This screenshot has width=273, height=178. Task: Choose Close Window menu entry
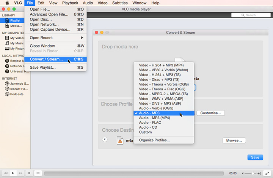pos(55,46)
